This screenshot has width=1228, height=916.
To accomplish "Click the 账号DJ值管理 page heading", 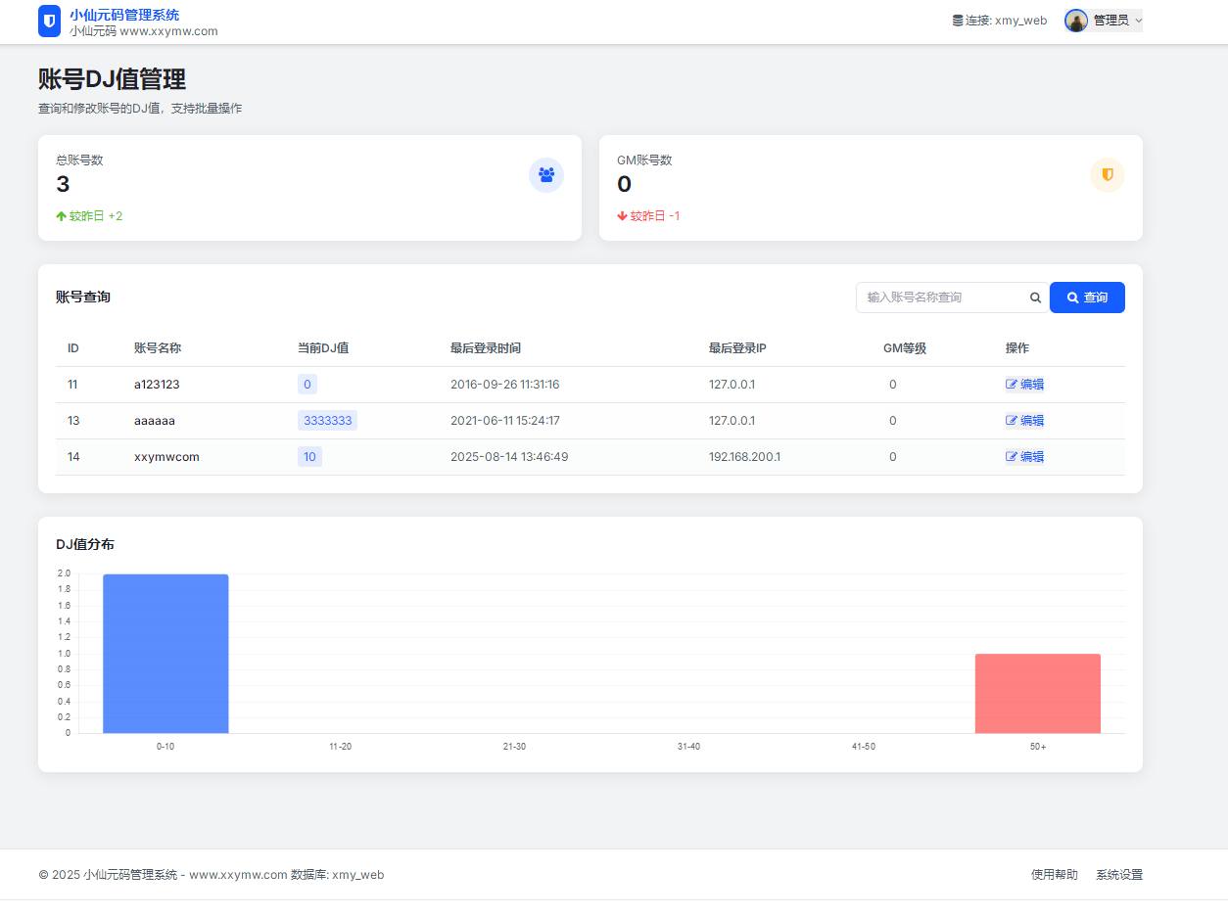I will click(x=112, y=79).
